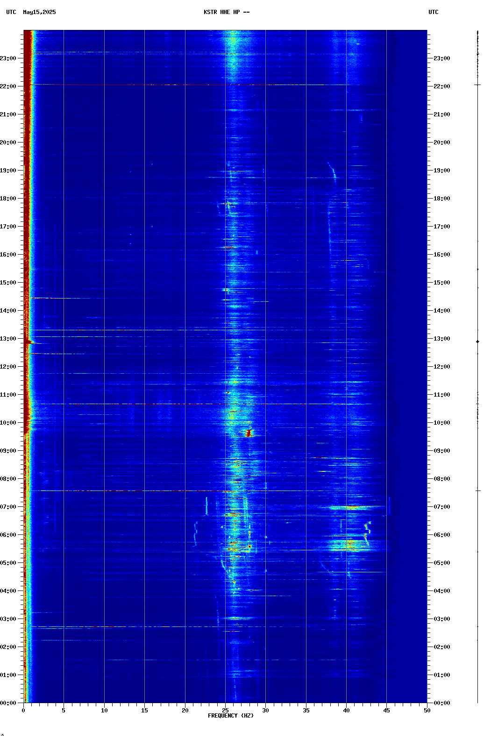Click 06:00 on the left time axis
Screen dimensions: 498x740
8,535
